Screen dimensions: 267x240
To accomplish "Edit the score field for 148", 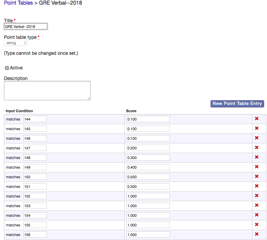I will coord(148,158).
